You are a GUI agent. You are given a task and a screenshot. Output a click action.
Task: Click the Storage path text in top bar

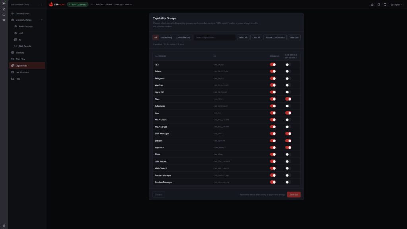point(123,4)
